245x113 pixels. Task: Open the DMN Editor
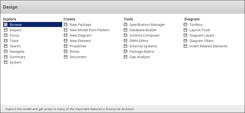(x=139, y=41)
